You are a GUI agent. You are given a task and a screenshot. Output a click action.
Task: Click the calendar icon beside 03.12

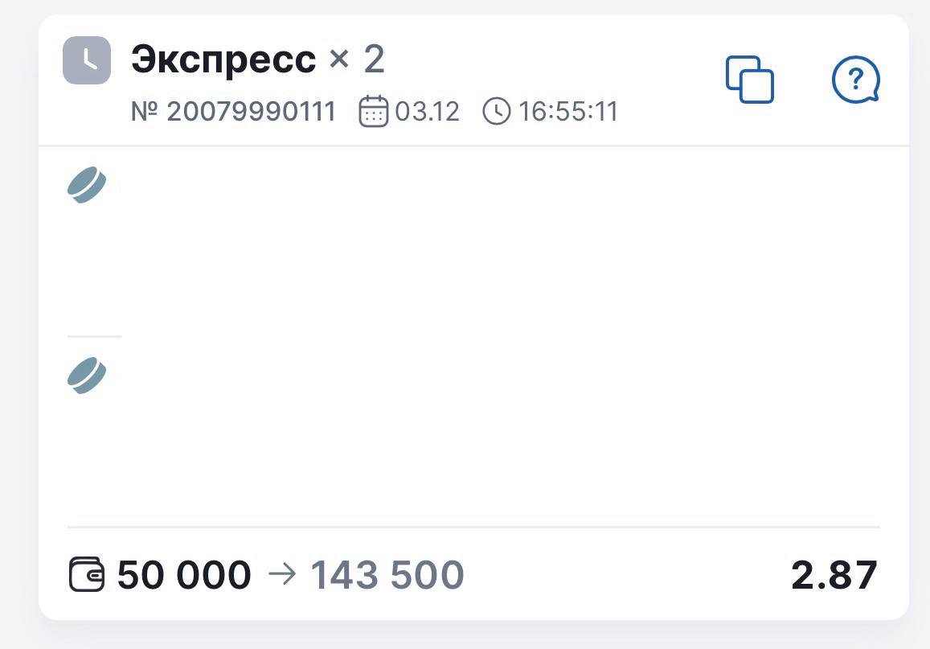[373, 111]
